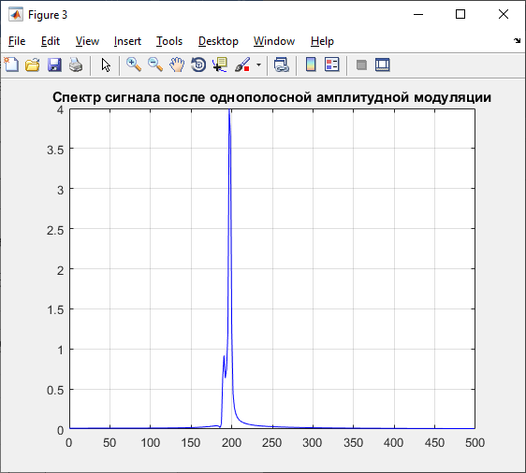Activate the Zoom In tool
Screen dimensions: 526x473
click(x=134, y=64)
